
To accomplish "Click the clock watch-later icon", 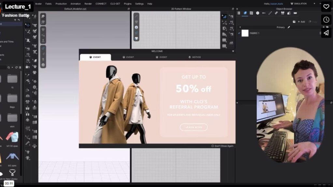I will pos(326,20).
